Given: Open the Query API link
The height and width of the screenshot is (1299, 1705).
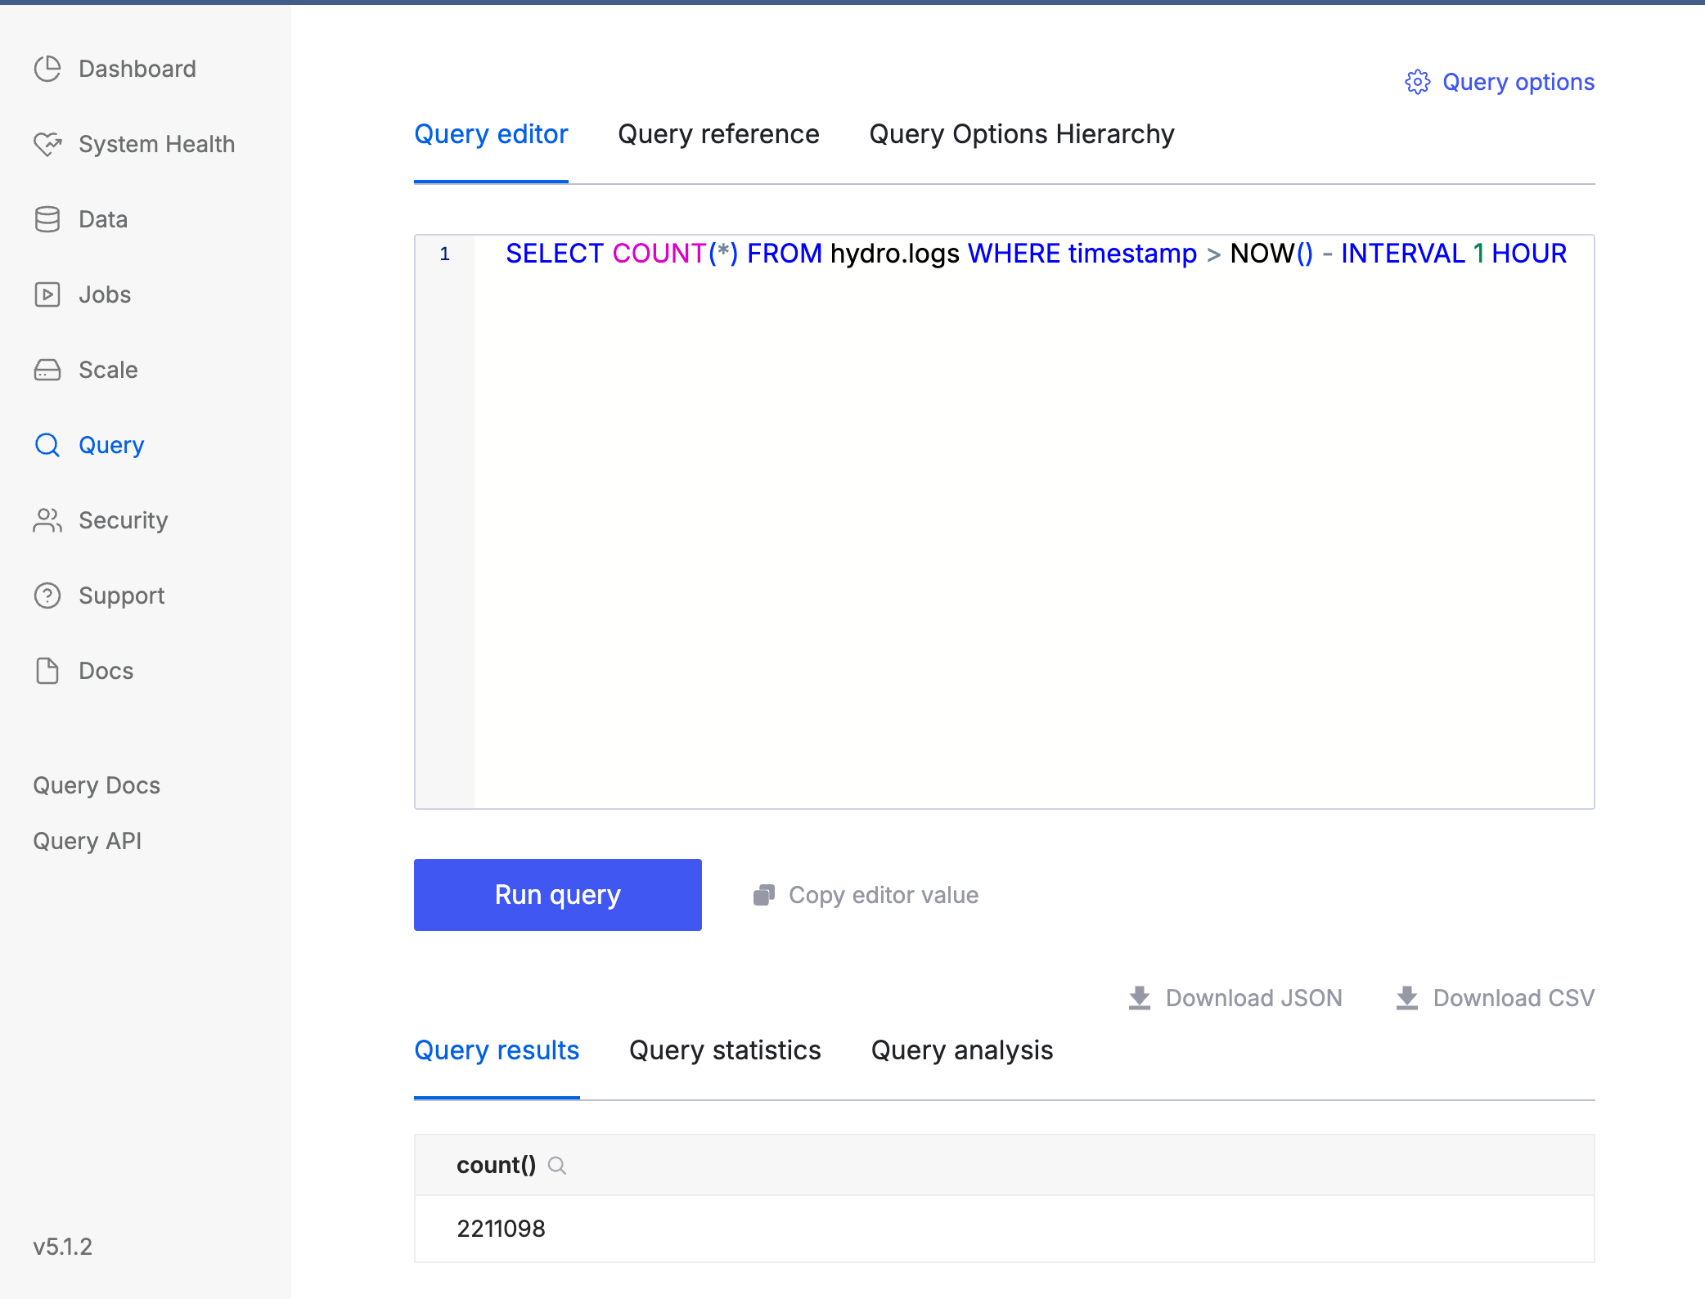Looking at the screenshot, I should tap(87, 840).
